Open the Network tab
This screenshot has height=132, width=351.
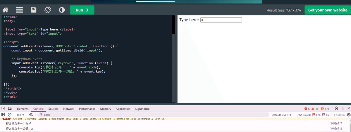tap(69, 109)
